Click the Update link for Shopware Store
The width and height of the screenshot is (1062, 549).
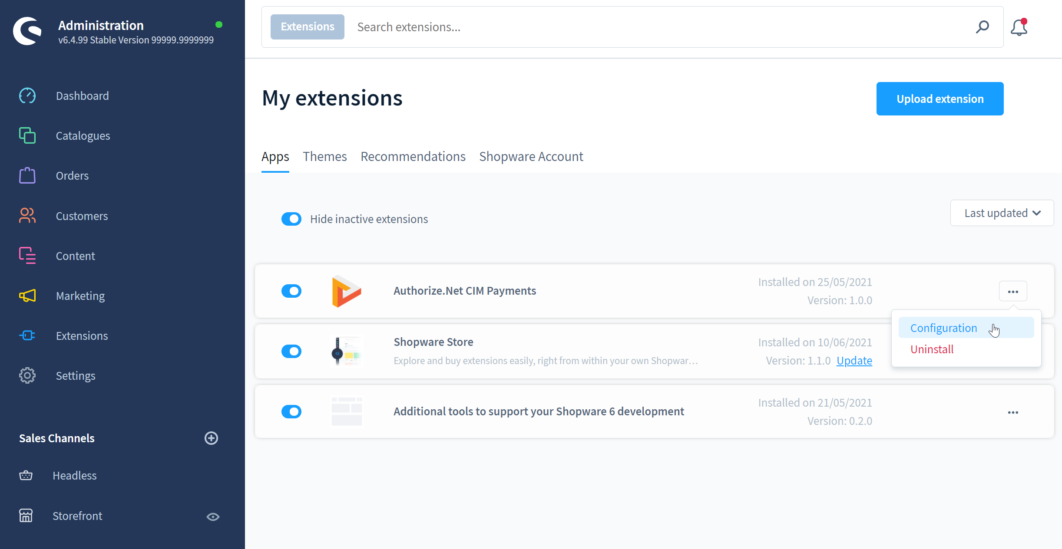[854, 361]
